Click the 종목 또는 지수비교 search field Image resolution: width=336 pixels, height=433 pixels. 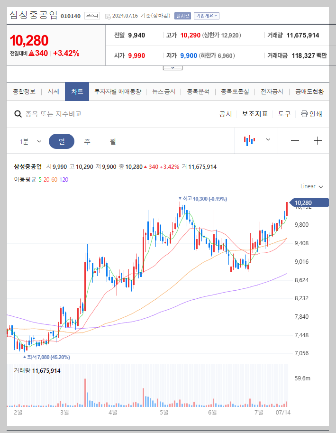click(54, 114)
